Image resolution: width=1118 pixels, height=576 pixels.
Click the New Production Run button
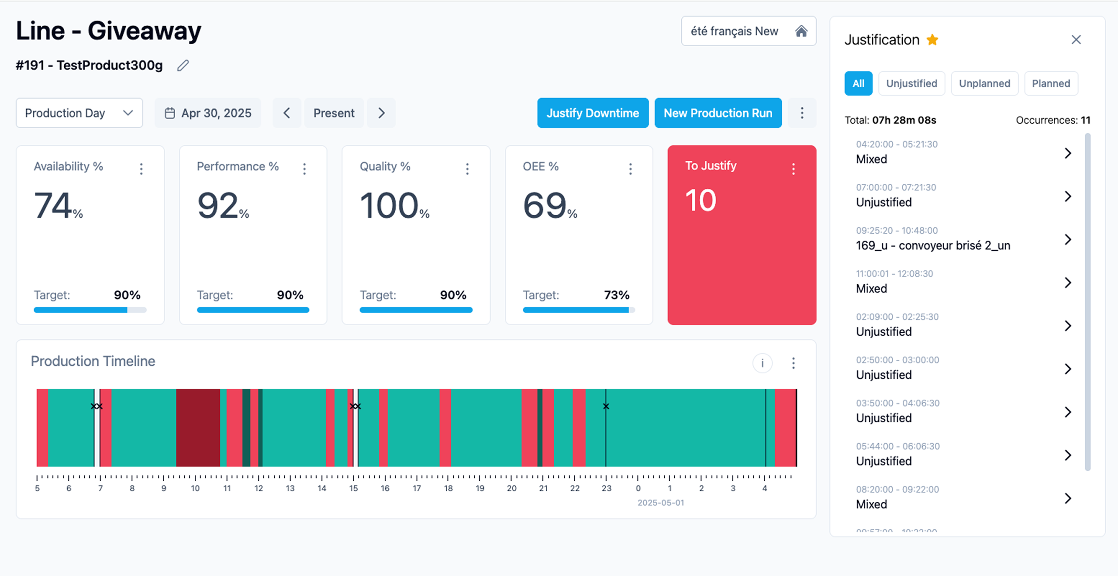[x=718, y=113]
